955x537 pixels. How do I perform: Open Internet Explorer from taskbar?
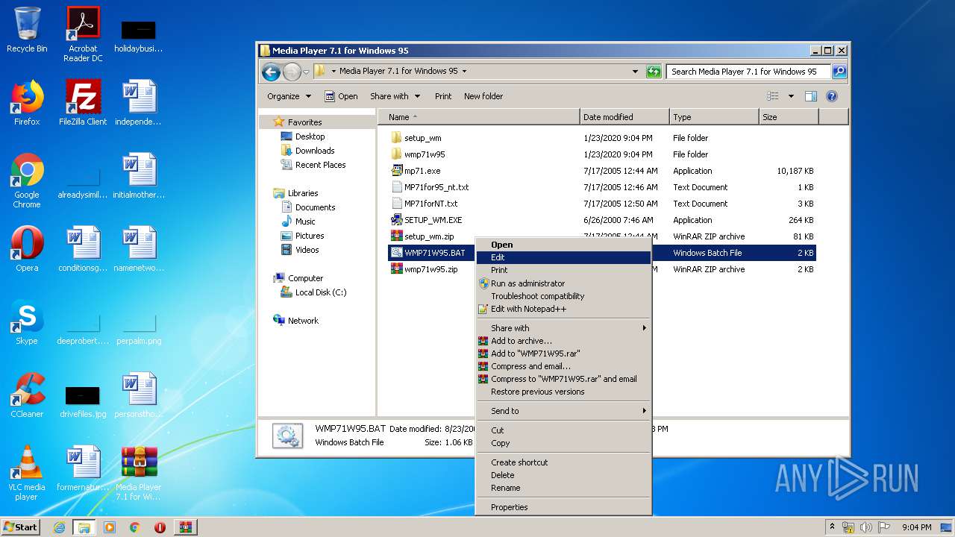click(x=60, y=527)
